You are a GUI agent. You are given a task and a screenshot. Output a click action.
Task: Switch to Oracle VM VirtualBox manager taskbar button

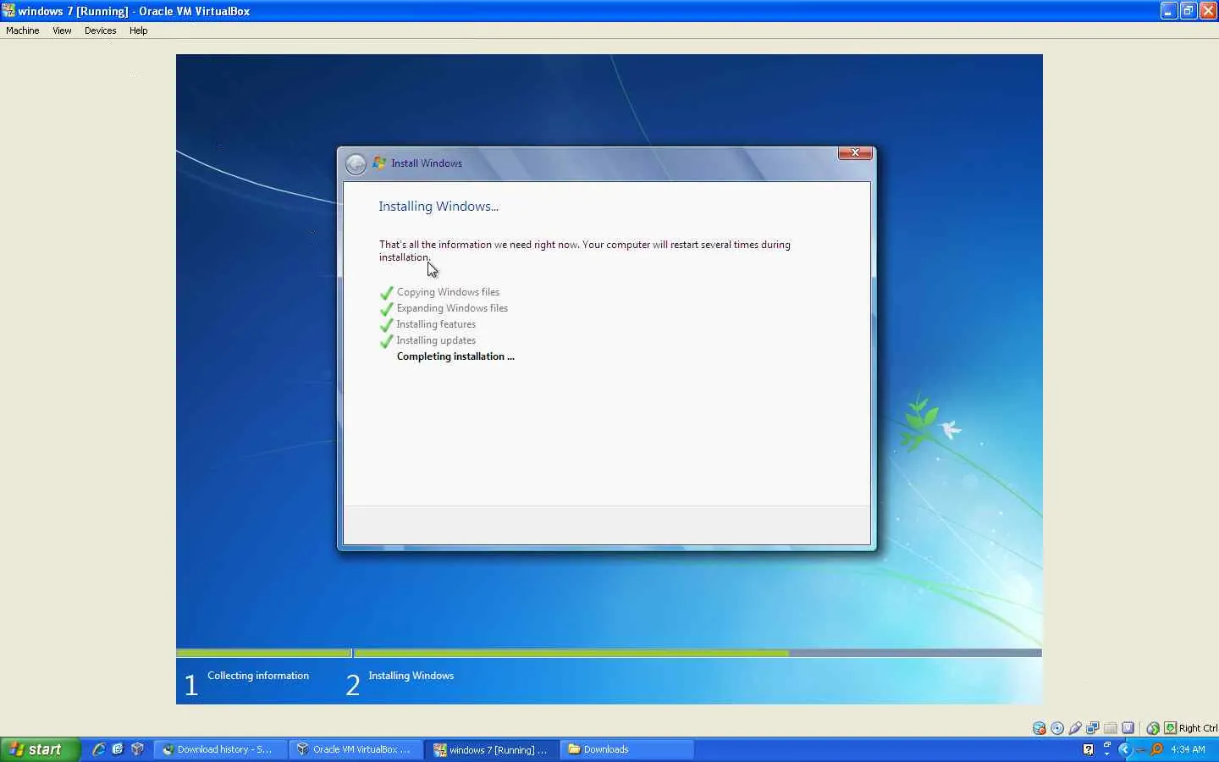[x=356, y=749]
